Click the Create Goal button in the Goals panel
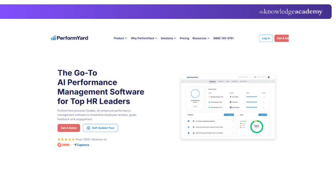 [263, 115]
